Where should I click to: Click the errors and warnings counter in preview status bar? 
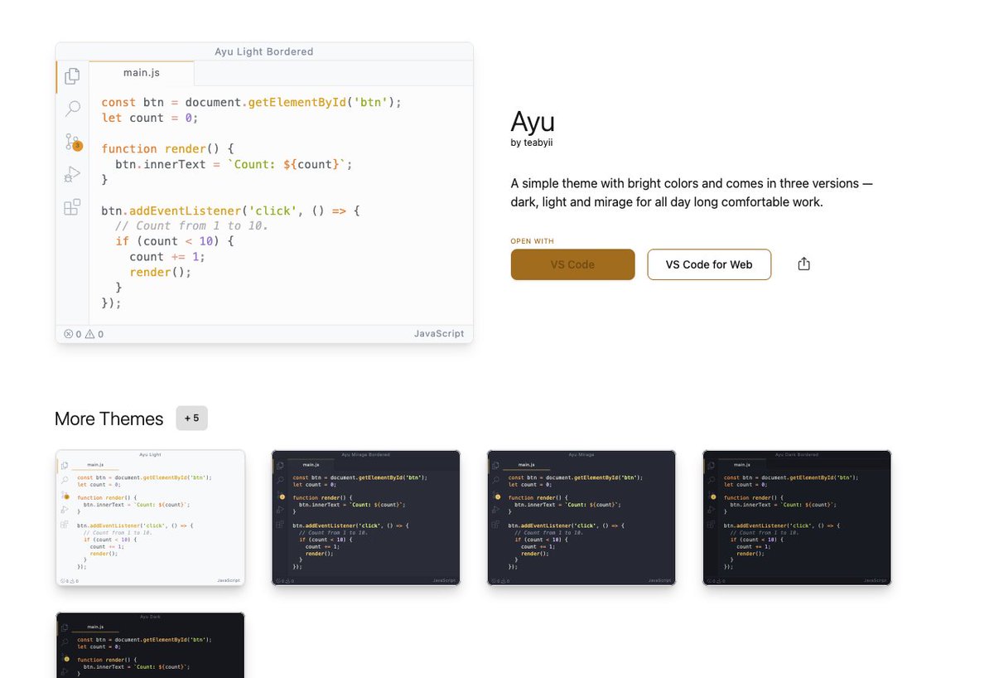84,334
